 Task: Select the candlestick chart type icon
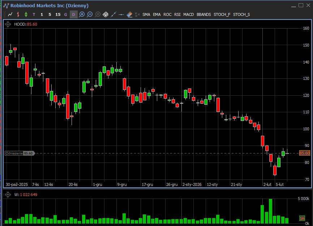26,14
